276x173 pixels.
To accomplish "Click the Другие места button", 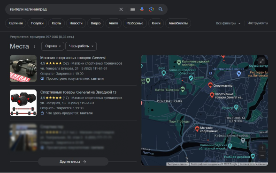I will pyautogui.click(x=73, y=162).
